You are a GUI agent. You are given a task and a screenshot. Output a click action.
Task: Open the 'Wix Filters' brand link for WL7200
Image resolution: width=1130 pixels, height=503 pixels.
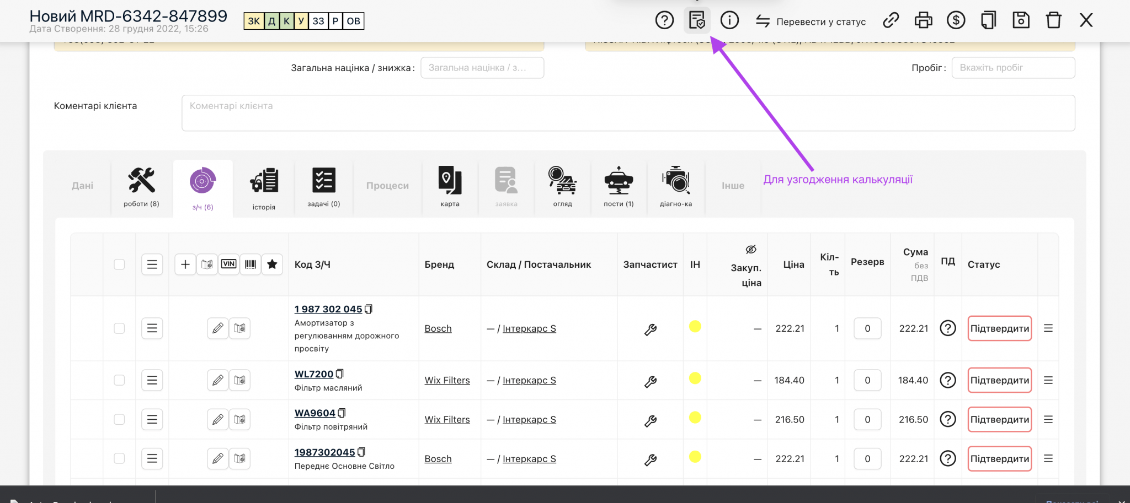pyautogui.click(x=447, y=380)
